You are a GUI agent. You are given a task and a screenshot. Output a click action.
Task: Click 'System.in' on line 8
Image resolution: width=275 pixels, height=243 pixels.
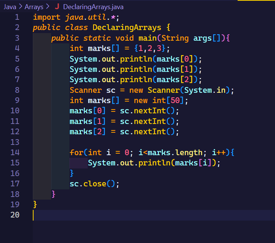point(205,90)
